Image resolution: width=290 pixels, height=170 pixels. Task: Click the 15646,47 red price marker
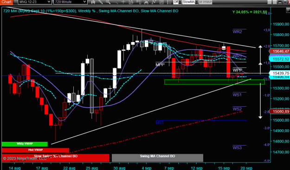tap(280, 51)
